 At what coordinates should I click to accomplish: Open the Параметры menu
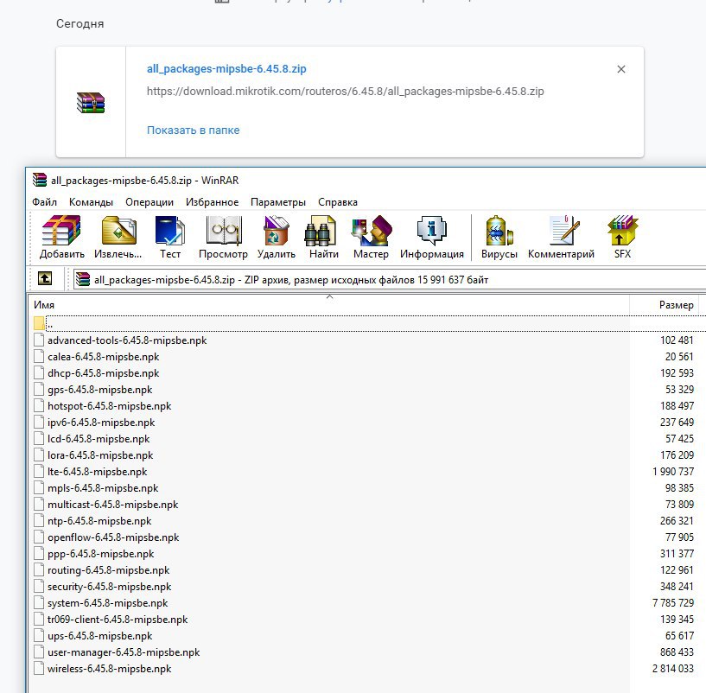pyautogui.click(x=277, y=202)
